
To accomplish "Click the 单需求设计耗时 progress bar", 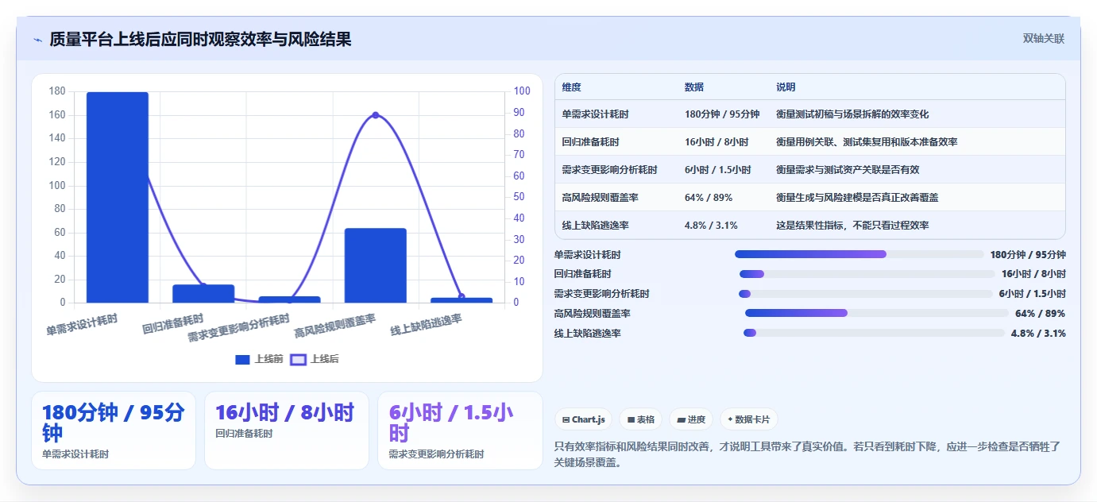I will (x=859, y=254).
